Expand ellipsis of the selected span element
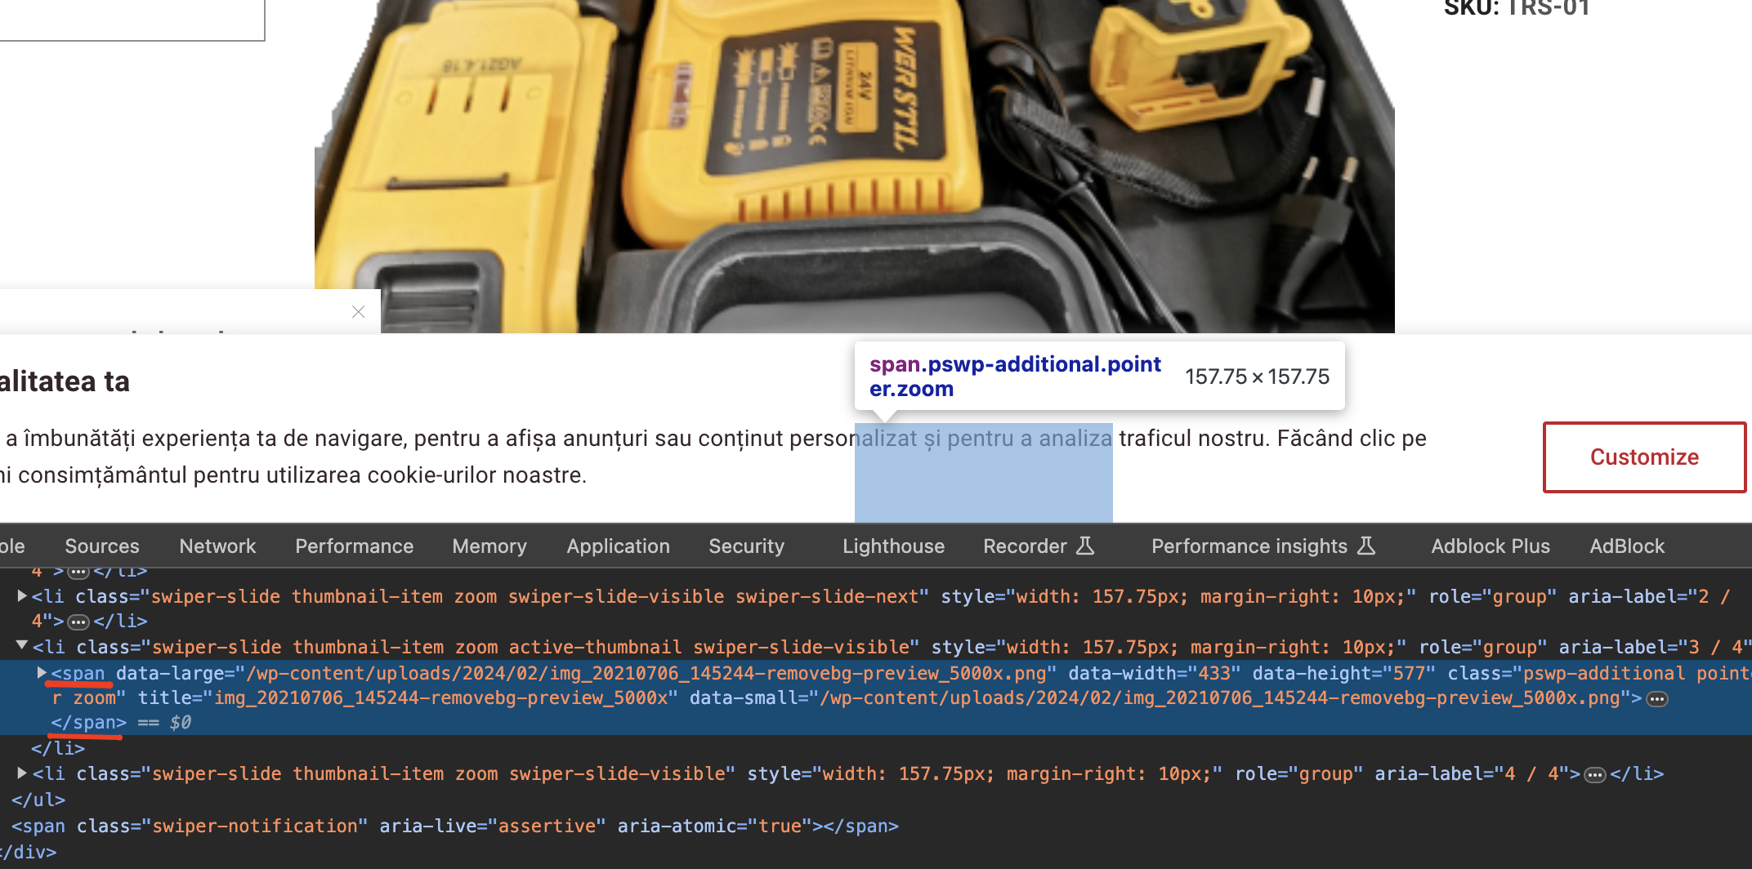 [x=1657, y=699]
